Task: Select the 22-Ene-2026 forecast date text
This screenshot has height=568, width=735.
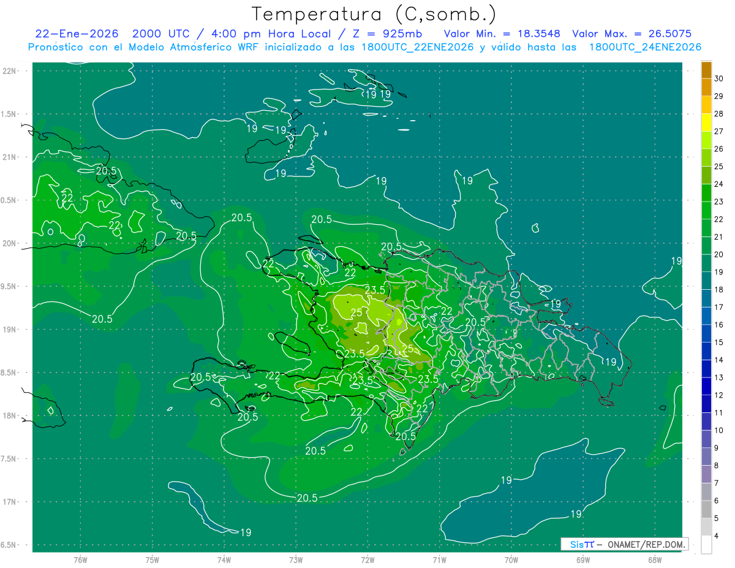Action: point(77,34)
